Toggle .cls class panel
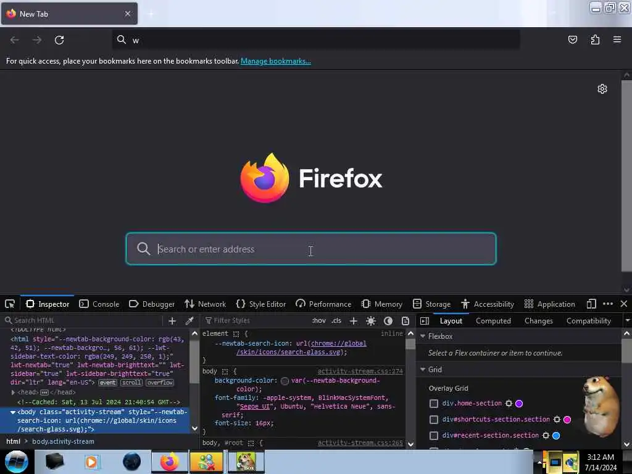Screen dimensions: 632x474 tap(336, 321)
